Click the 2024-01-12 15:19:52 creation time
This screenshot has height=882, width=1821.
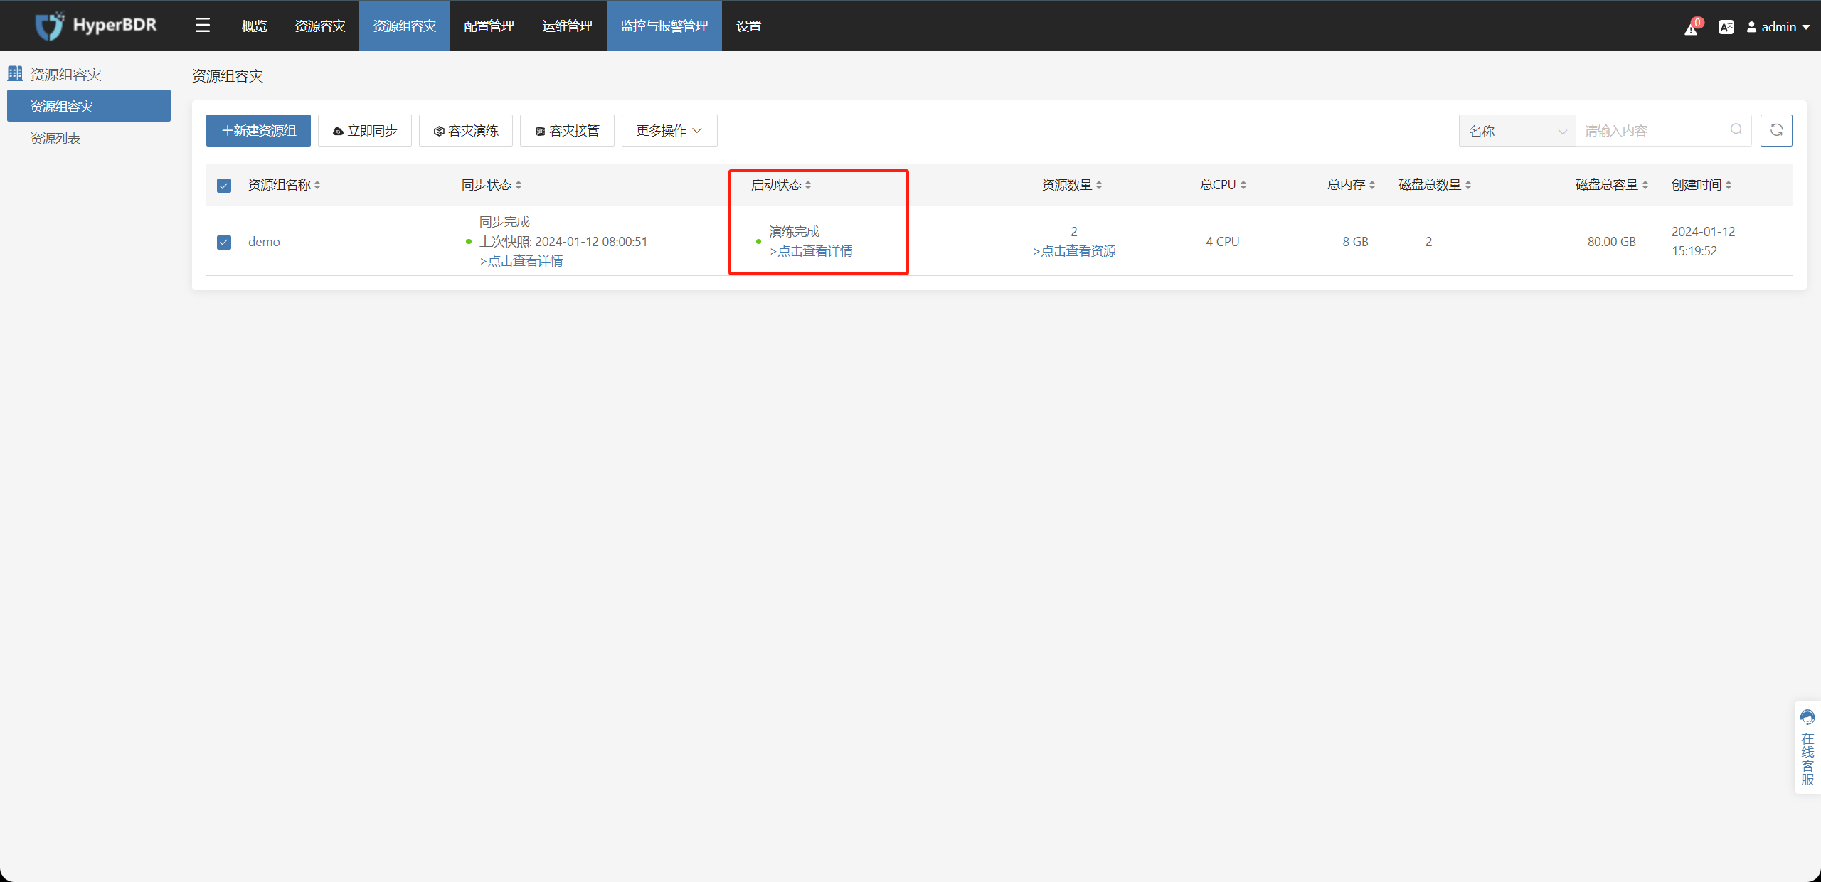click(x=1704, y=241)
